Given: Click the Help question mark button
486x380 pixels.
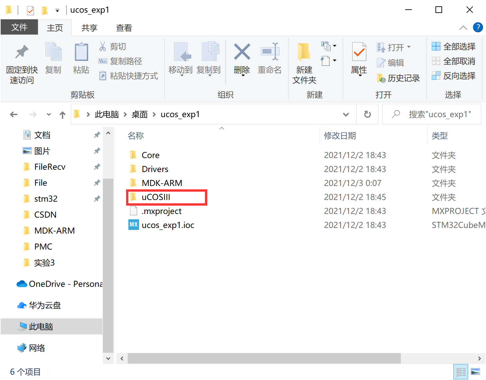Looking at the screenshot, I should coord(478,27).
